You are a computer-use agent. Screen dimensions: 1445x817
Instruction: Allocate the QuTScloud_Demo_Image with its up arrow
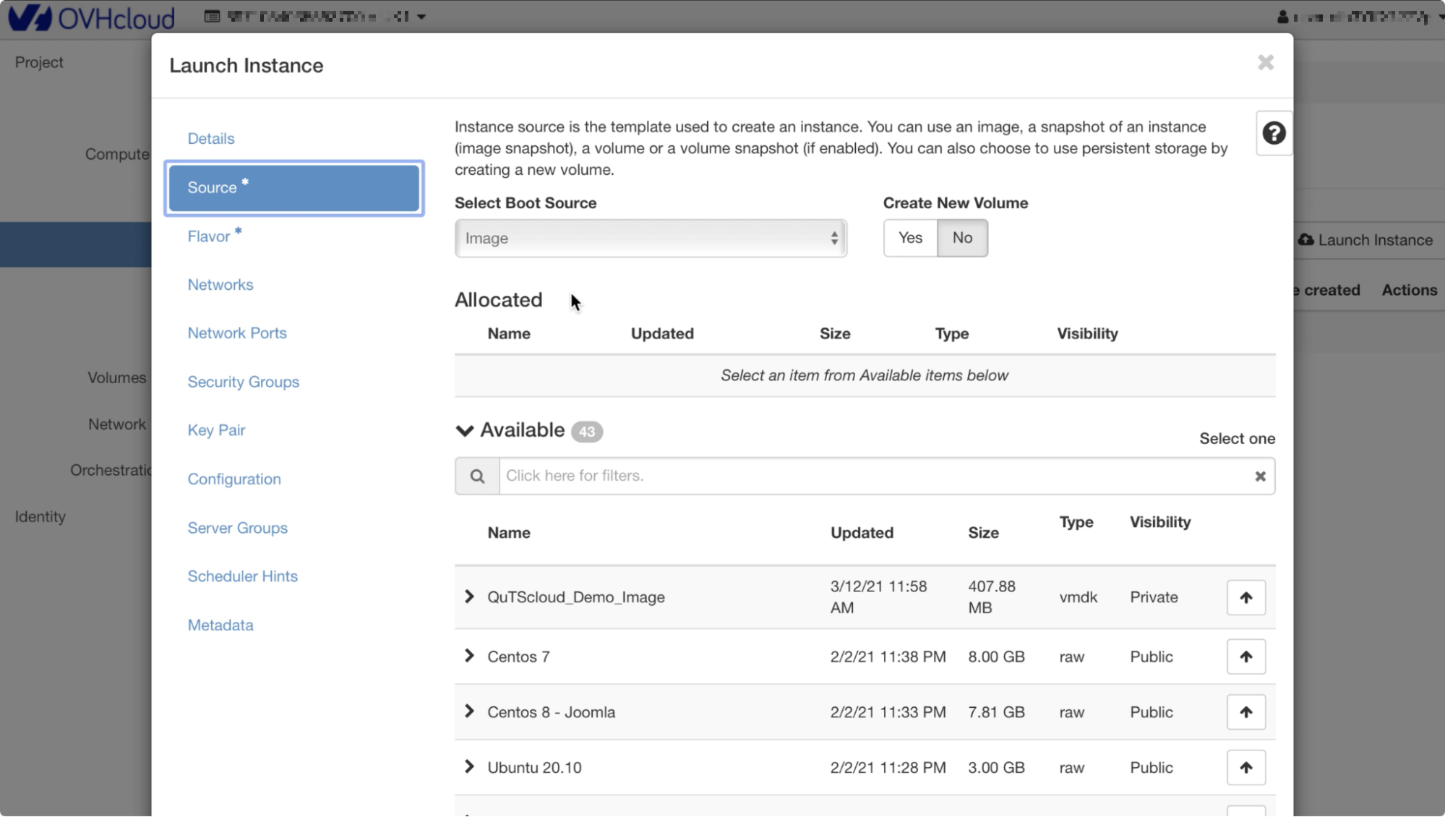pyautogui.click(x=1245, y=597)
